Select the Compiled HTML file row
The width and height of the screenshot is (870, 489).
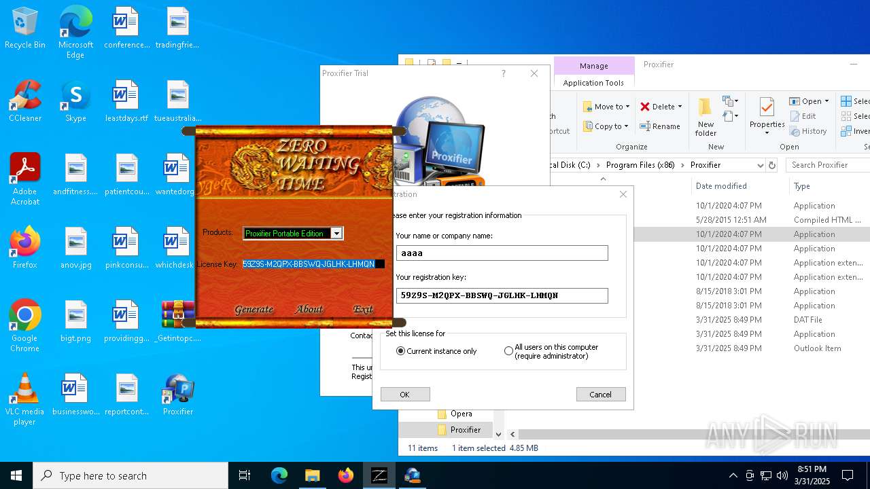[x=752, y=220]
